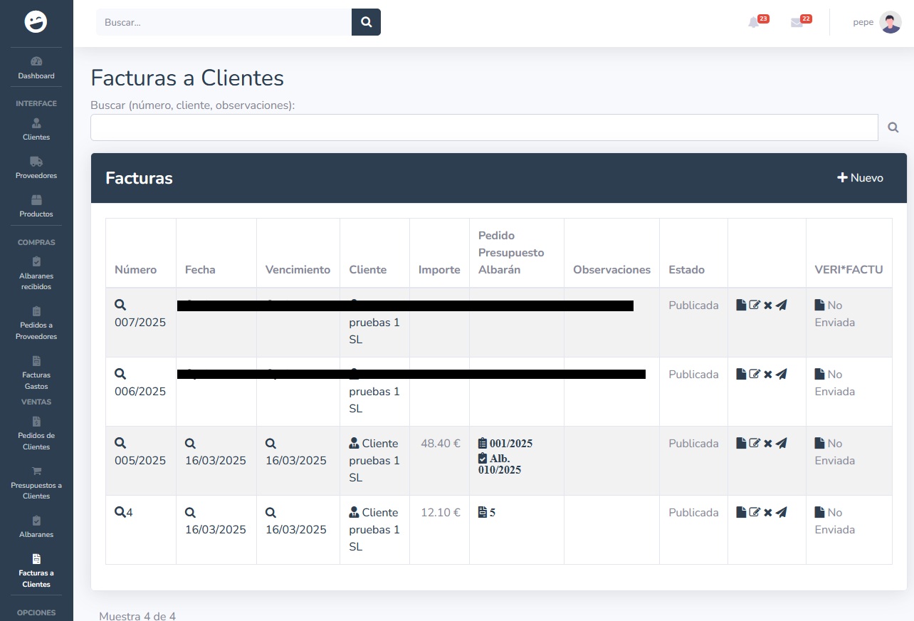The width and height of the screenshot is (914, 621).
Task: Open the PDF document icon for invoice 007/2025
Action: [741, 305]
